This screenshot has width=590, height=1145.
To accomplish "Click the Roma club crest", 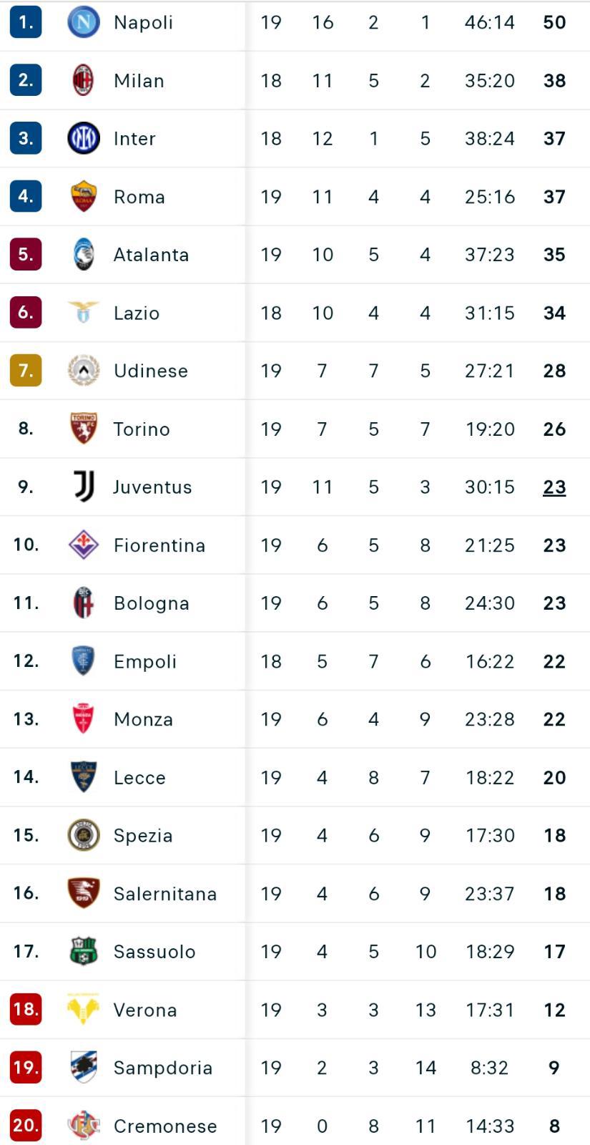I will coord(83,196).
